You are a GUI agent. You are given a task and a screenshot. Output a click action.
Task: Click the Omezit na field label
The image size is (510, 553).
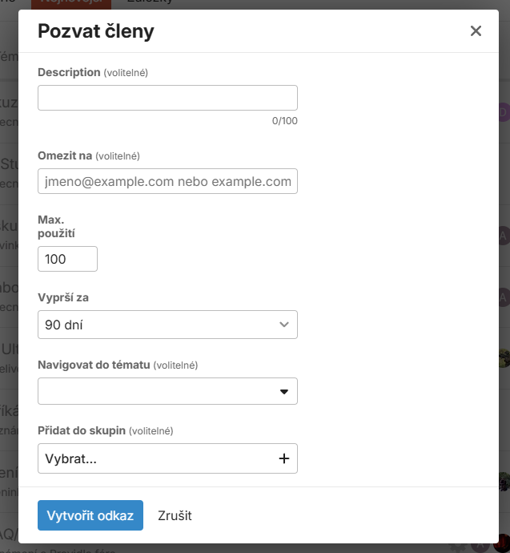[65, 155]
